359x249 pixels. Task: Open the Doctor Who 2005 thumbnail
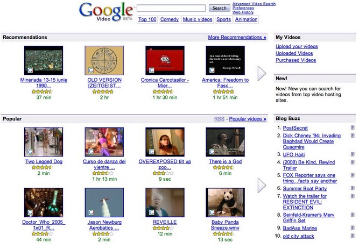(x=44, y=203)
